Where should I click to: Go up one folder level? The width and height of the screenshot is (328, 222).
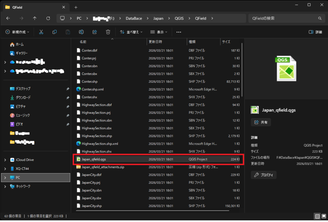point(35,18)
